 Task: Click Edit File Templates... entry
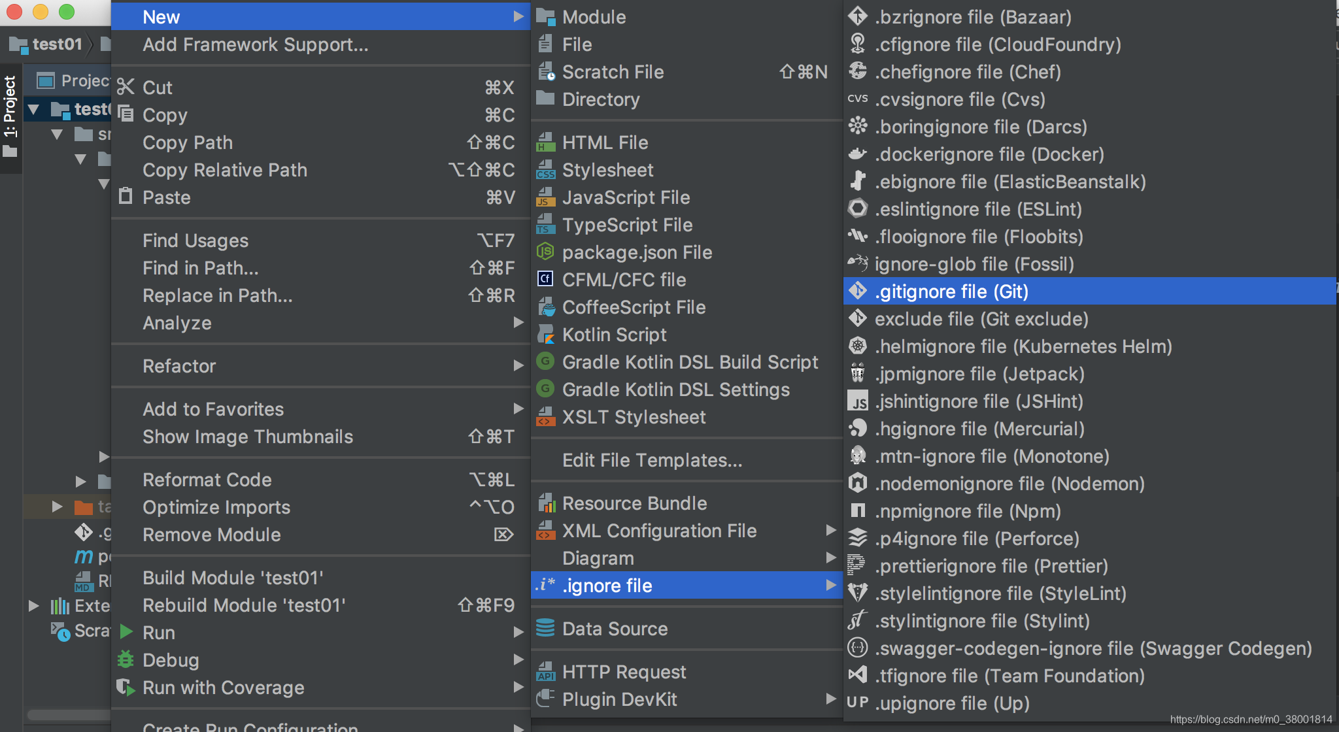[652, 460]
